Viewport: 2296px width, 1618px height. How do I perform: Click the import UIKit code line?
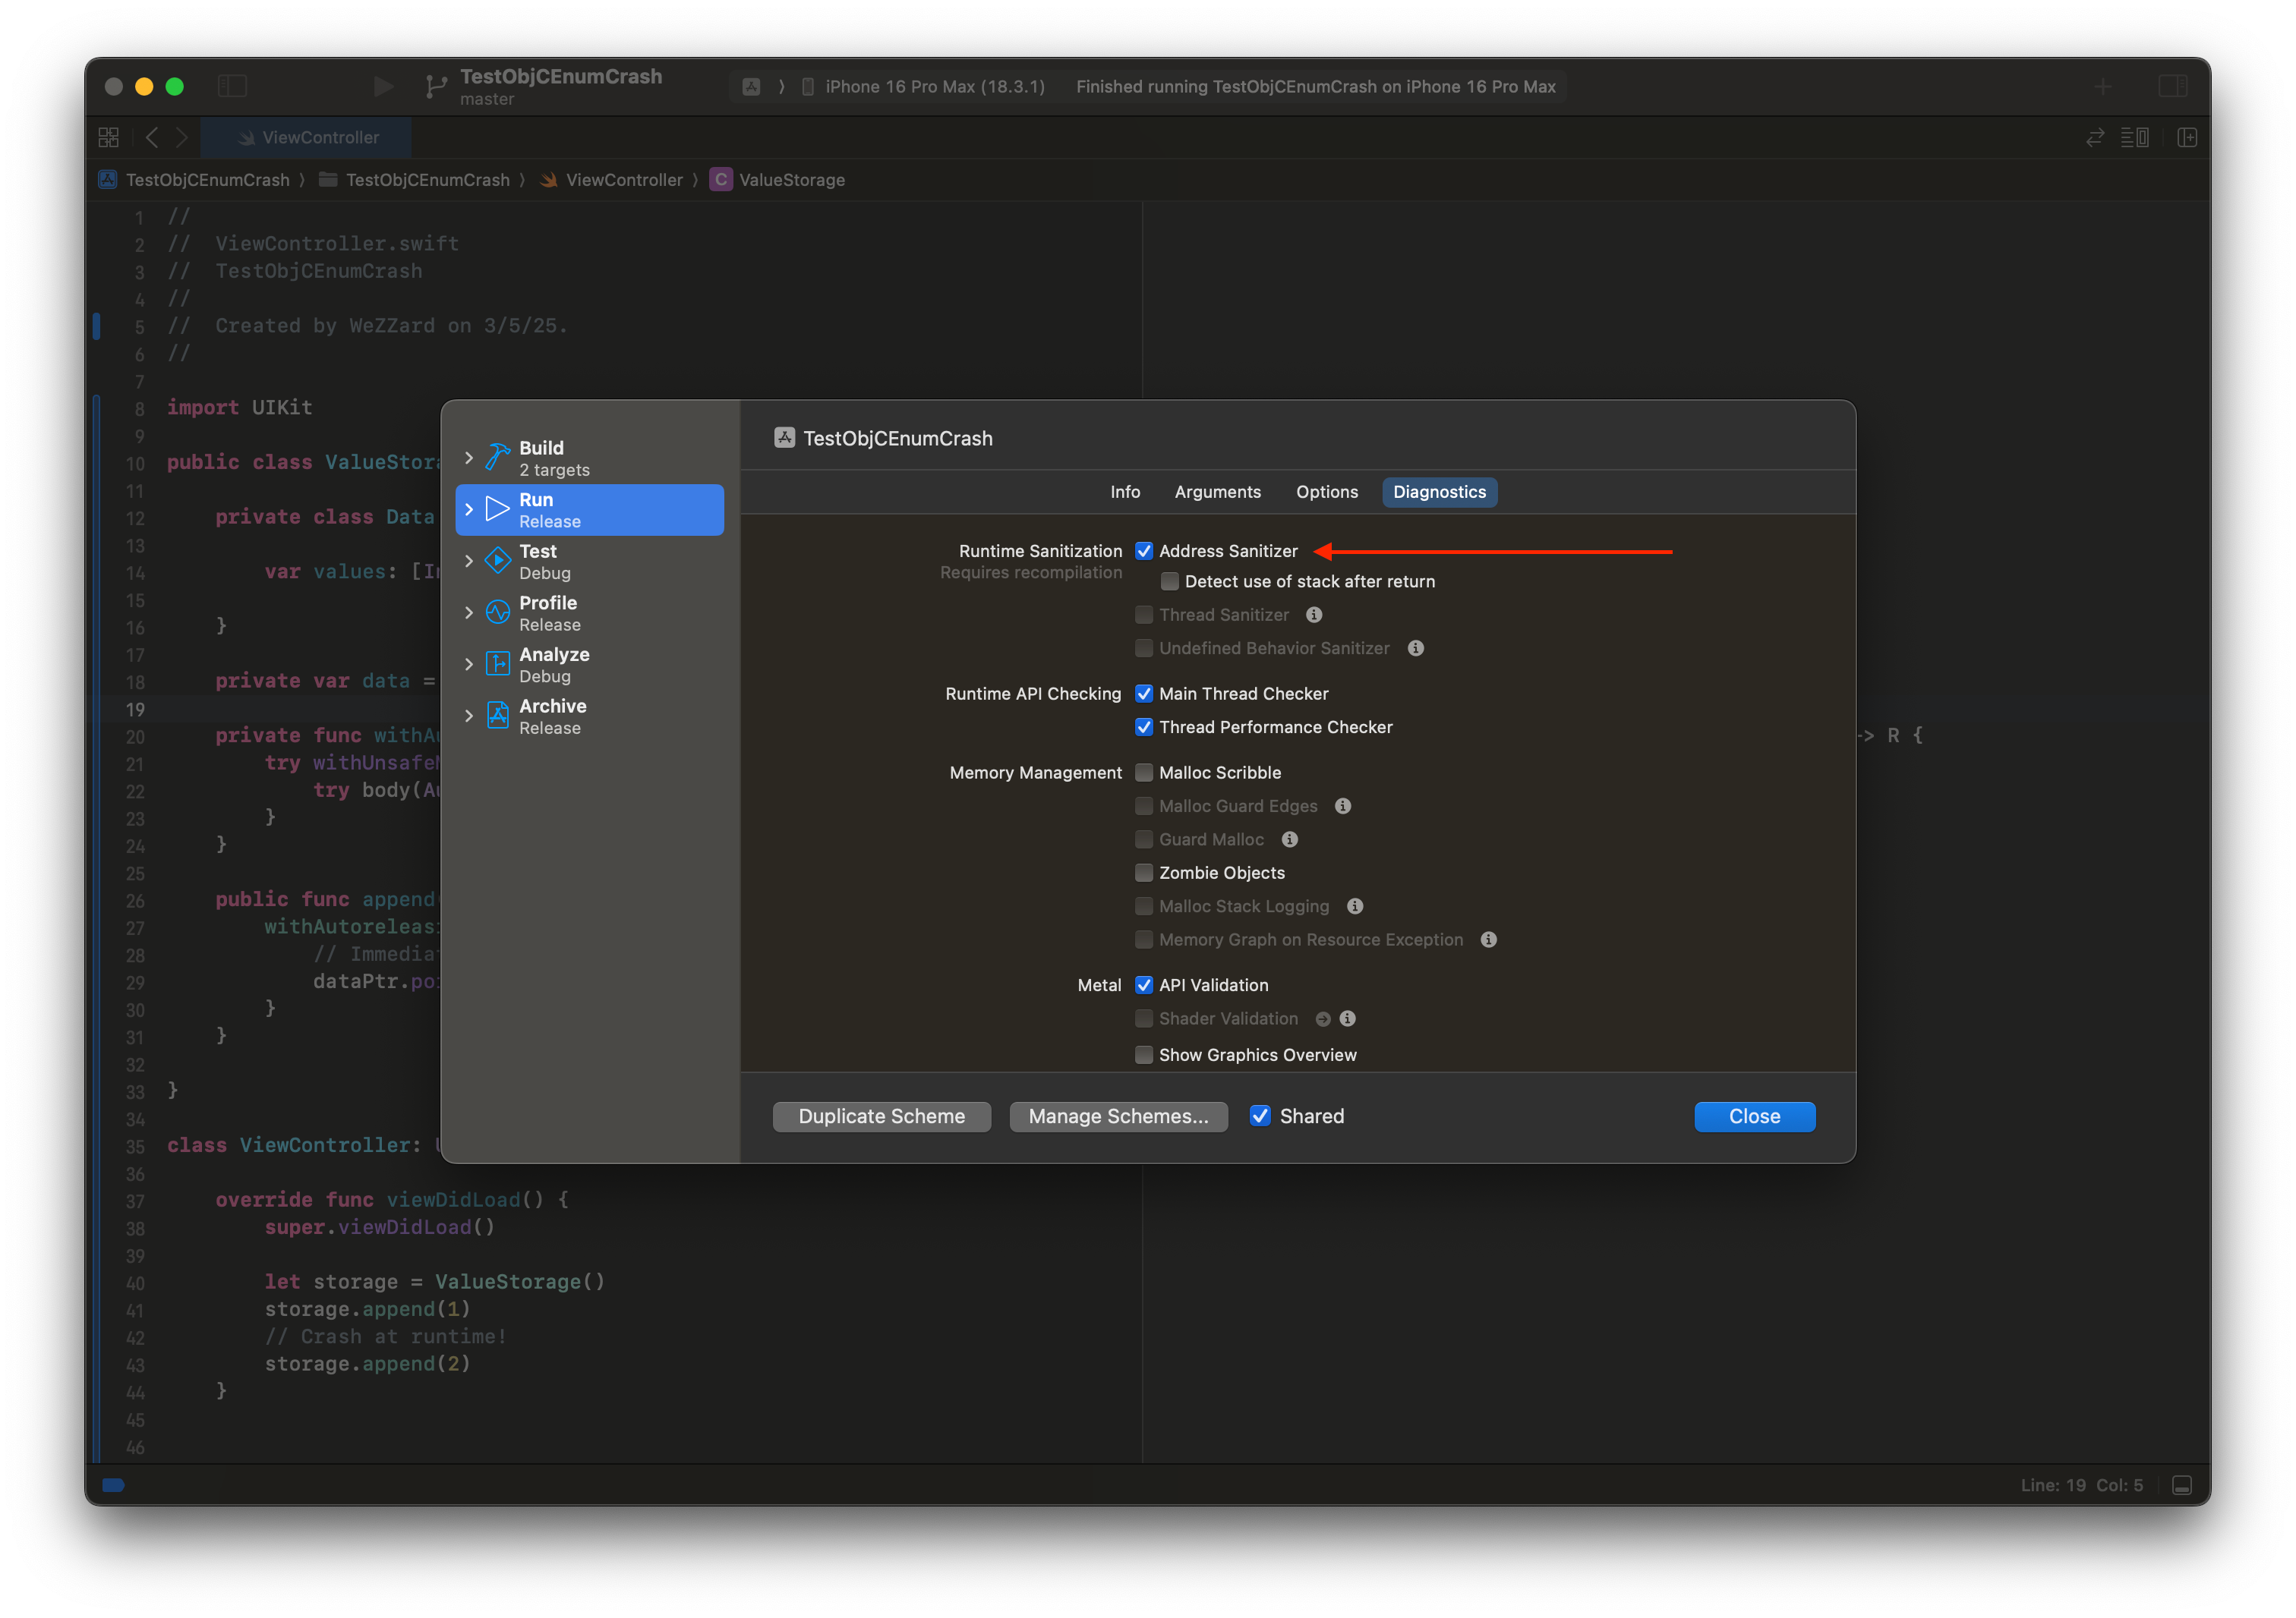click(x=239, y=408)
